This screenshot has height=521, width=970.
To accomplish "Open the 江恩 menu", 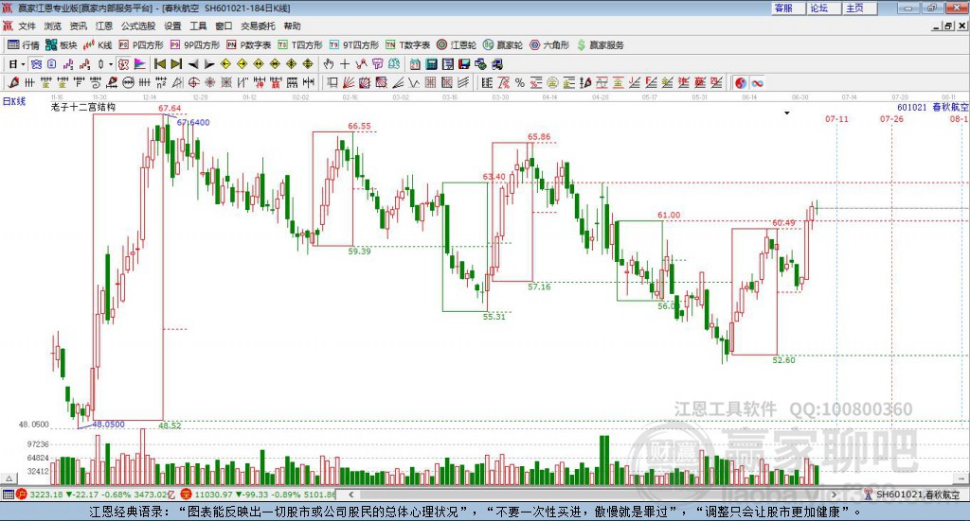I will (x=104, y=26).
